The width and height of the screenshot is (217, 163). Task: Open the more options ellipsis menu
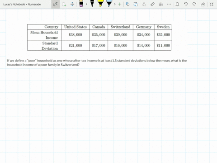click(169, 4)
